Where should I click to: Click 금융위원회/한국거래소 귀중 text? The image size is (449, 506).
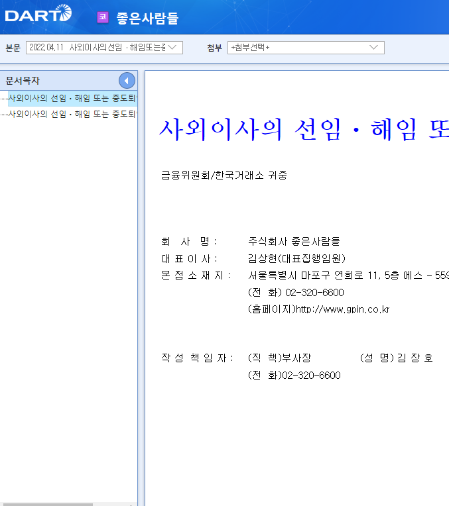coord(224,176)
